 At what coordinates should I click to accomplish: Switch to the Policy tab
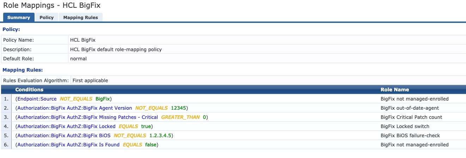click(47, 18)
